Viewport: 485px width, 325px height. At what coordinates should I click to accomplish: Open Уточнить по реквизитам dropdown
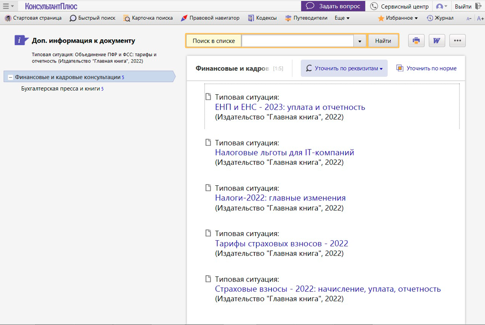tap(344, 68)
